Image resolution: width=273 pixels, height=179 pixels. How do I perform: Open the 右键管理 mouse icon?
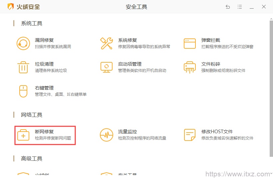click(23, 91)
